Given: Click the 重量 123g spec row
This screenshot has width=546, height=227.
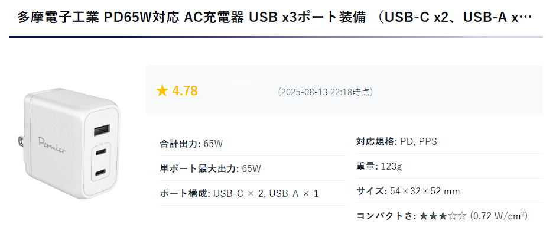Looking at the screenshot, I should [x=449, y=167].
